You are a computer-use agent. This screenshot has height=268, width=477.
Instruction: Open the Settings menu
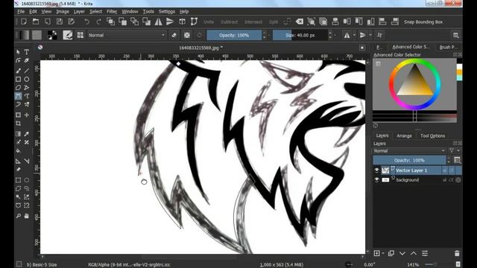(x=167, y=12)
